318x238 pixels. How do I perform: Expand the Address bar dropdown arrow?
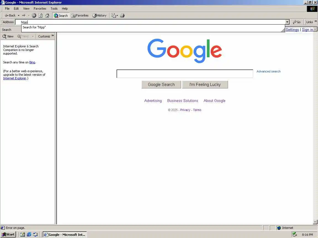click(287, 22)
